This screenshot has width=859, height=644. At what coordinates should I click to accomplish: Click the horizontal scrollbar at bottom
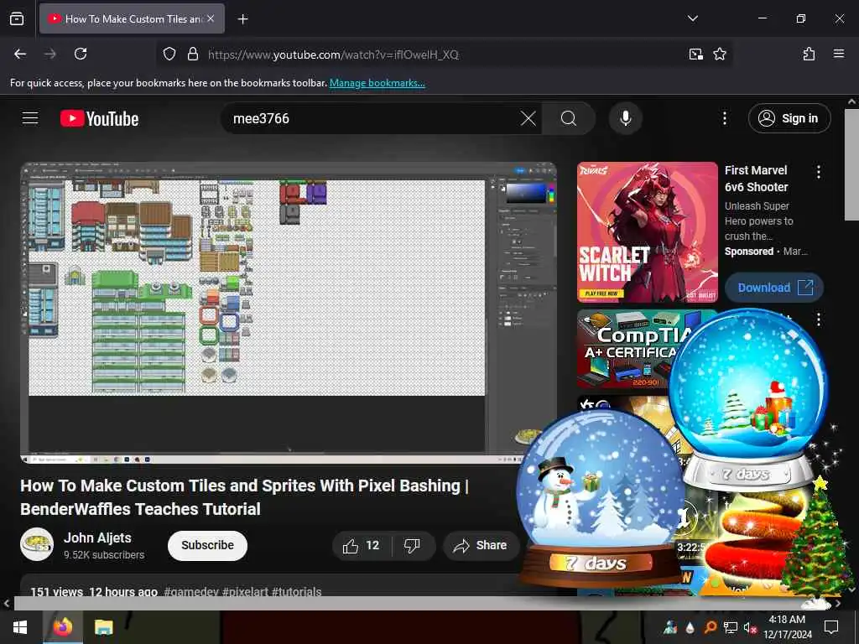pyautogui.click(x=422, y=604)
